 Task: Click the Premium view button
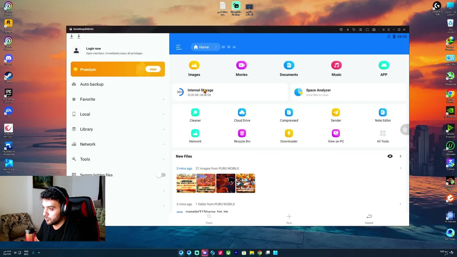(153, 69)
